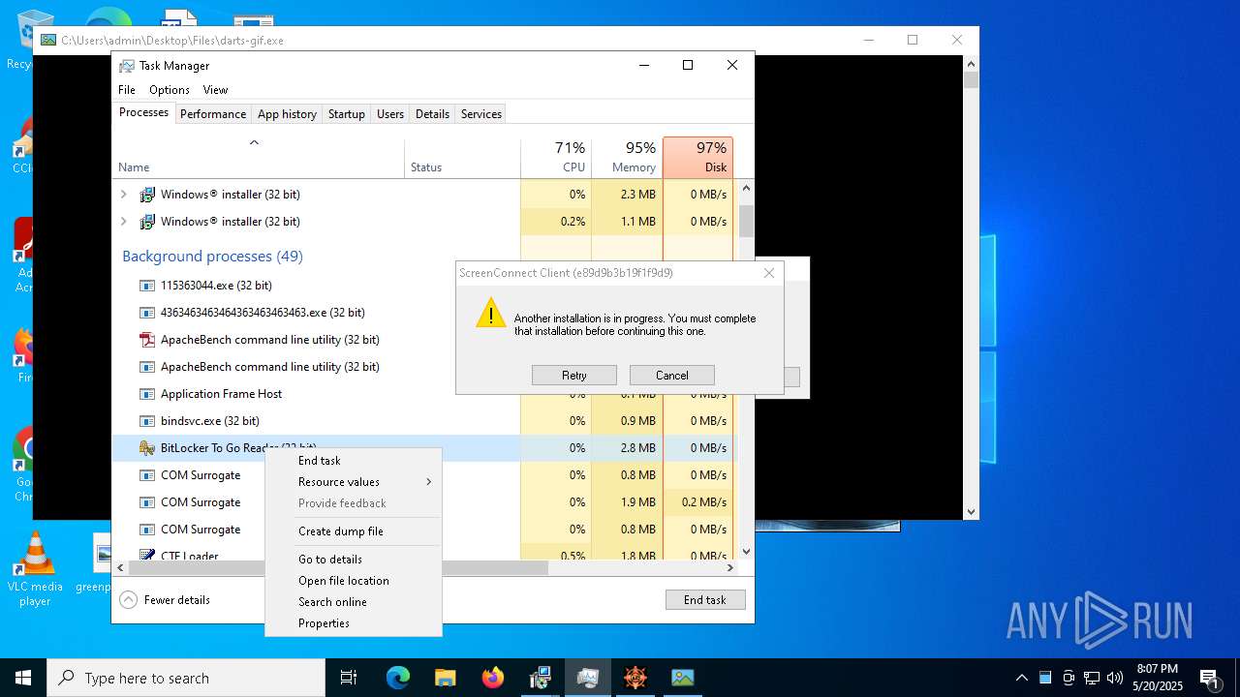Expand second Windows installer process row
This screenshot has height=697, width=1240.
(123, 222)
